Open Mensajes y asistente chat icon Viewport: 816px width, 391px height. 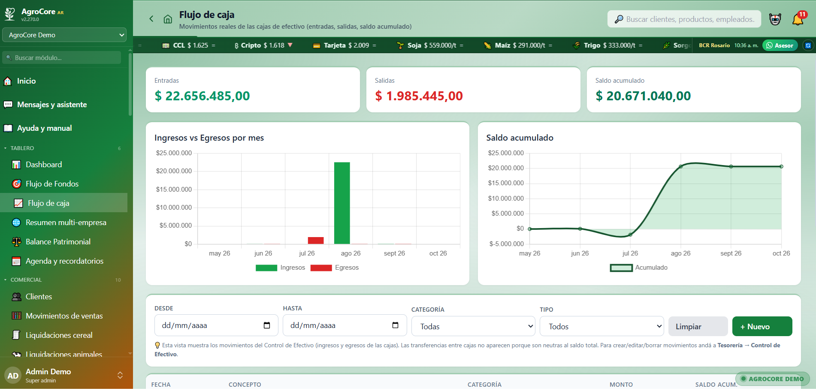8,105
